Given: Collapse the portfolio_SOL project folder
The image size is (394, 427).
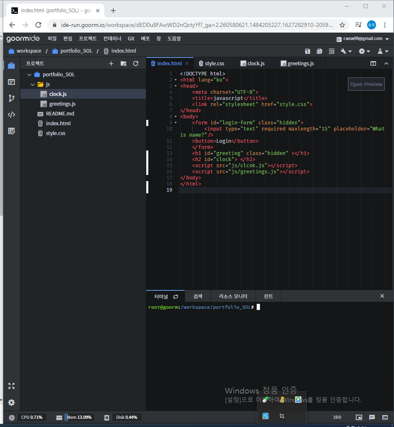Looking at the screenshot, I should click(x=29, y=75).
